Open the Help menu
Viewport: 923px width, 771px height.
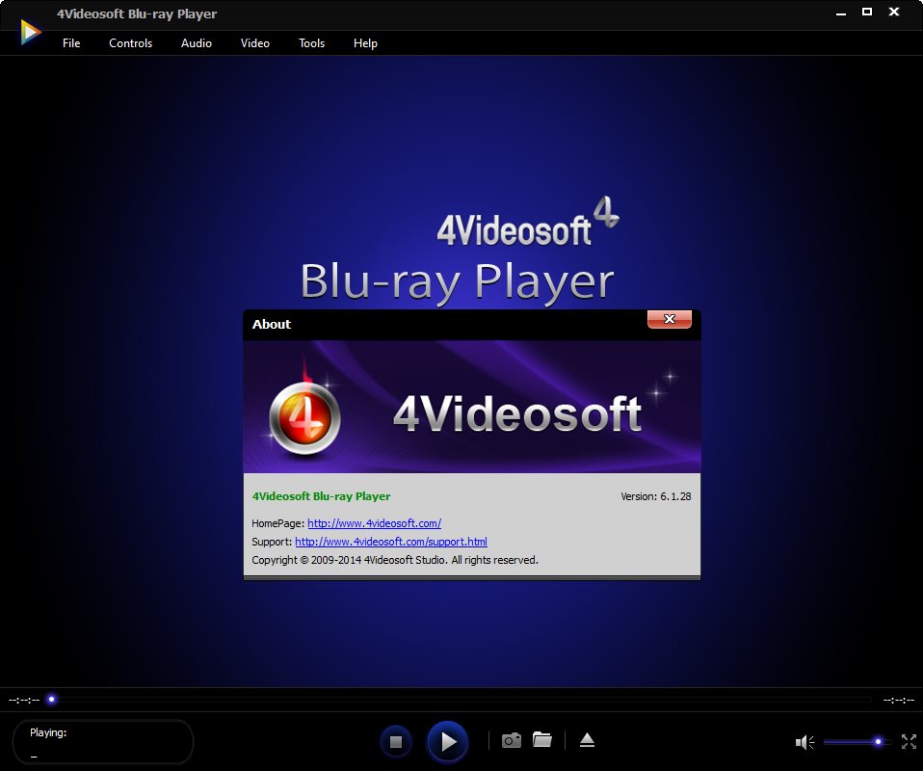(x=365, y=43)
